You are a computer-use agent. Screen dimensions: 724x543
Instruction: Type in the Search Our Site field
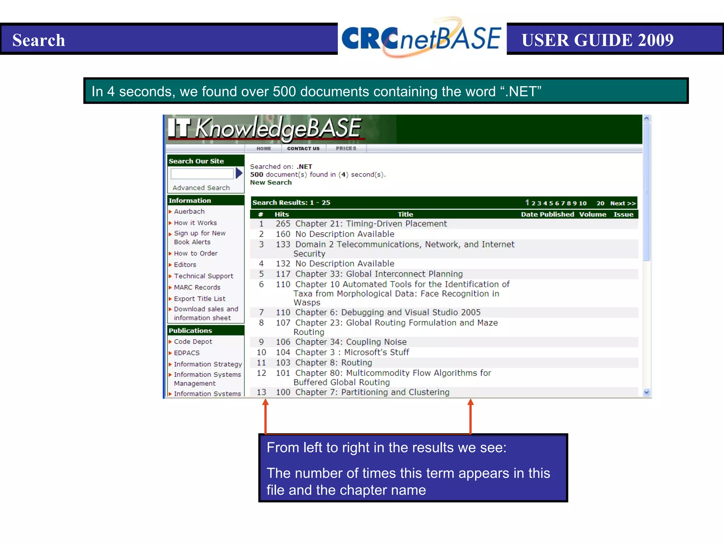[x=202, y=174]
